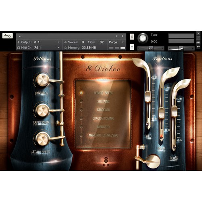Image resolution: width=202 pixels, height=202 pixels.
Task: Click the Staccatissimo articulation label
Action: click(x=103, y=118)
